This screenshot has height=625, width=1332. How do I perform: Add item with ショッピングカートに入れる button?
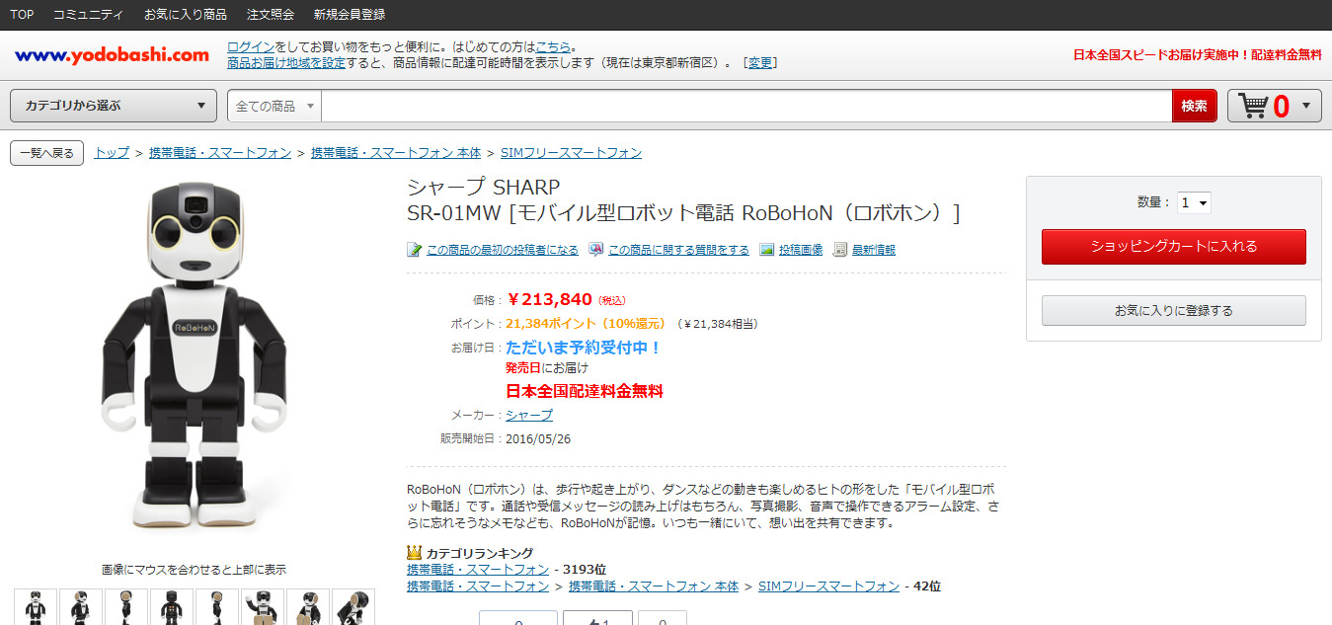pos(1174,247)
